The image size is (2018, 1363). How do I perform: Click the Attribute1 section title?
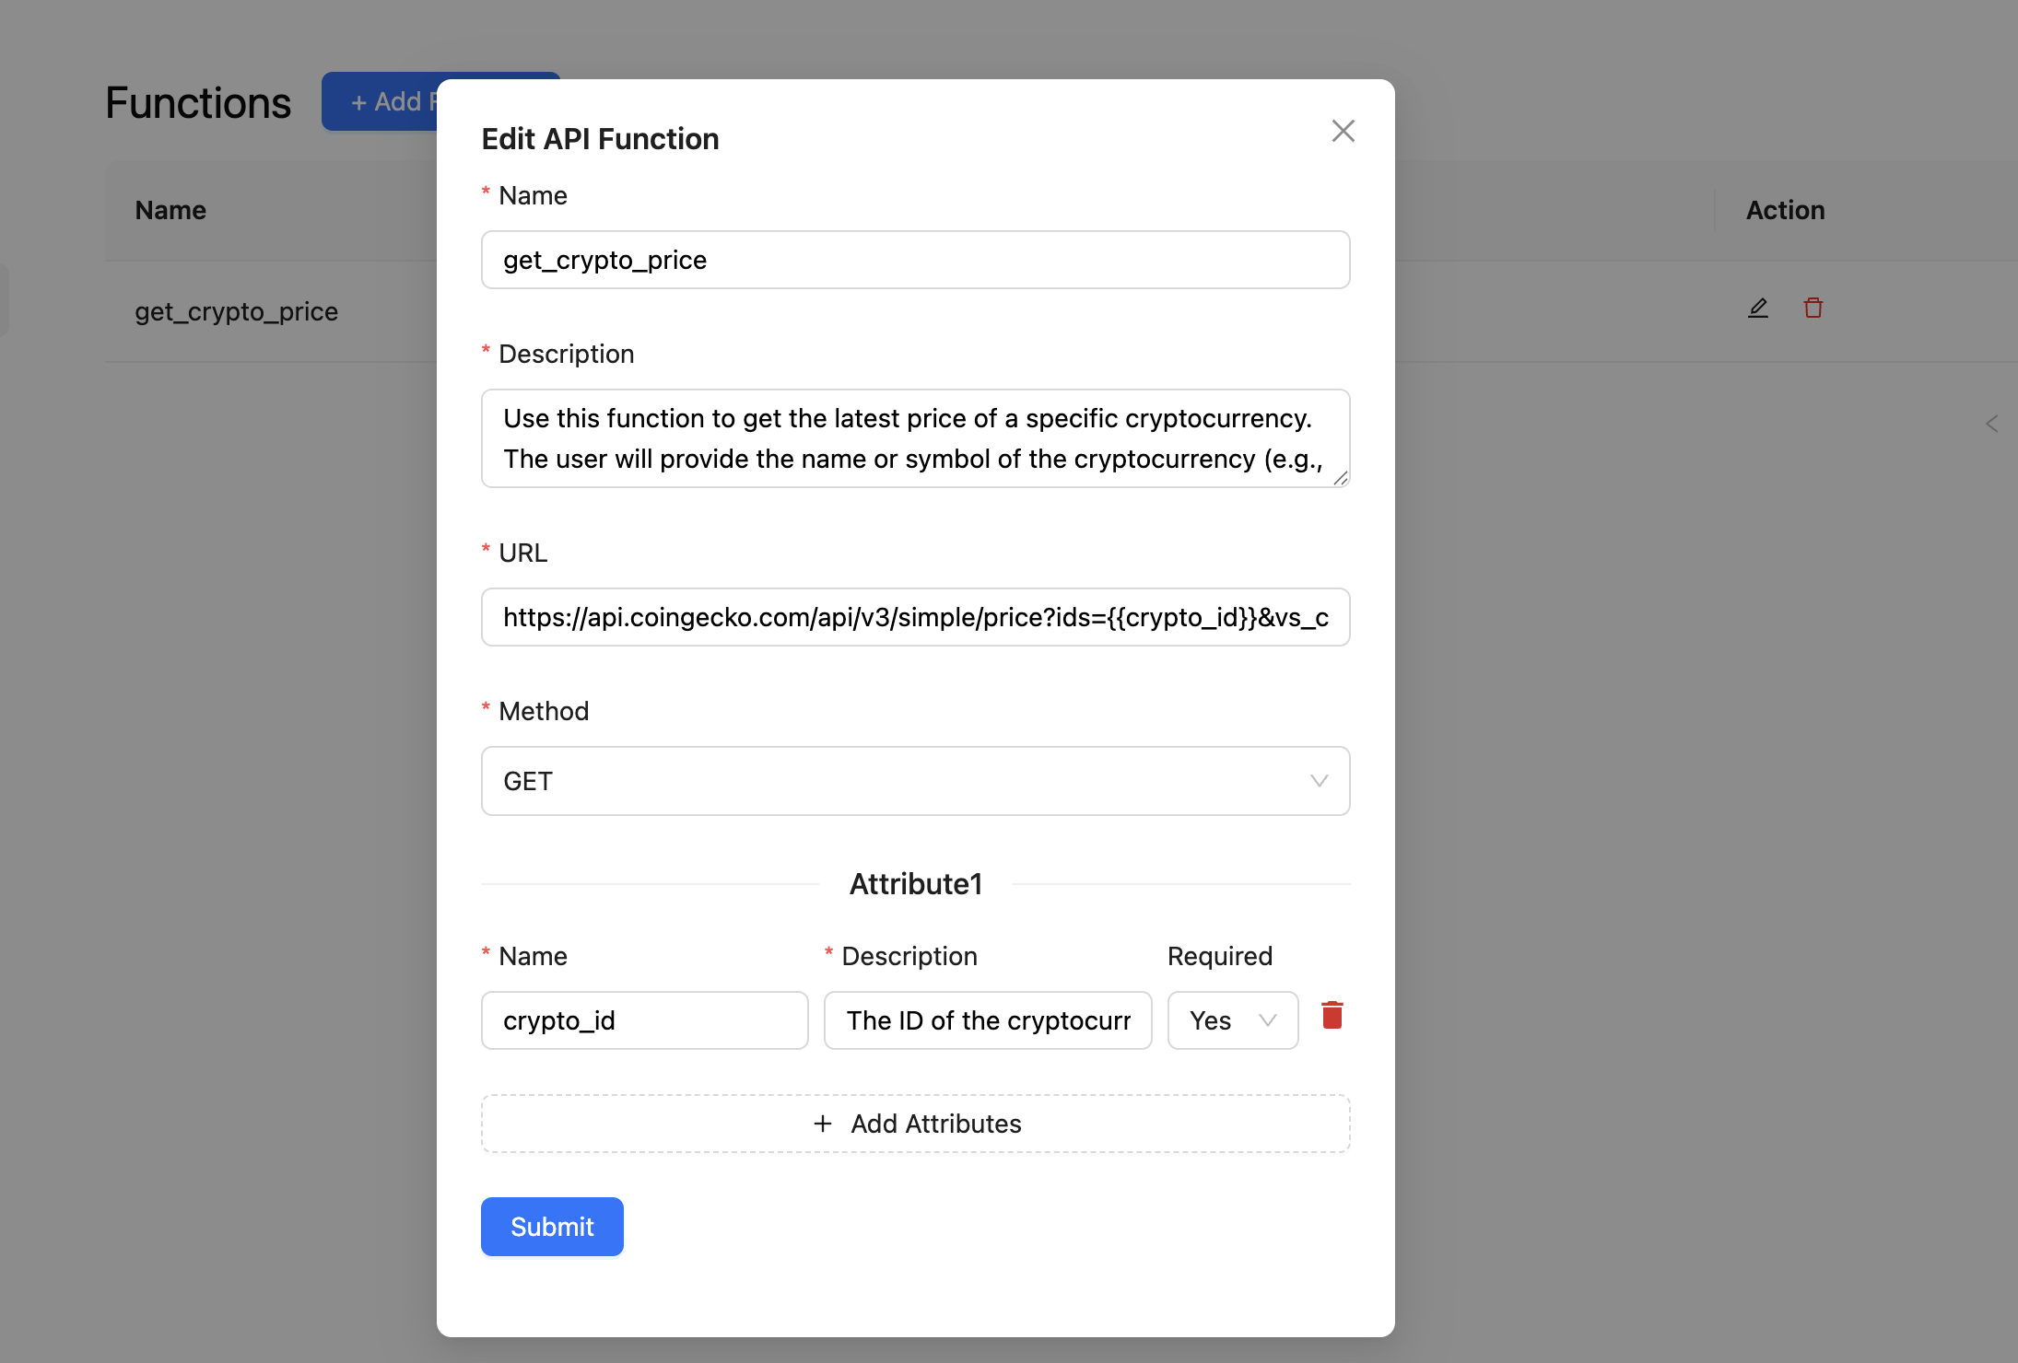[x=915, y=884]
